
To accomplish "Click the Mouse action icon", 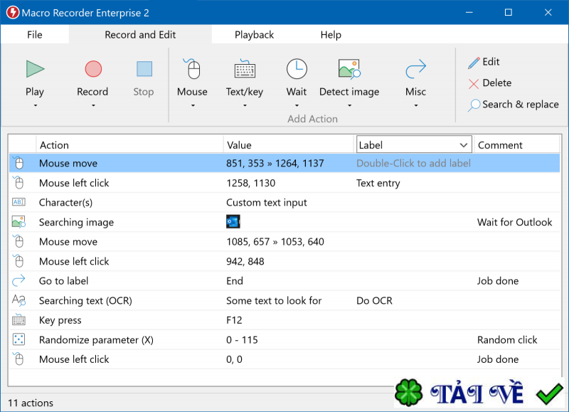I will 192,69.
